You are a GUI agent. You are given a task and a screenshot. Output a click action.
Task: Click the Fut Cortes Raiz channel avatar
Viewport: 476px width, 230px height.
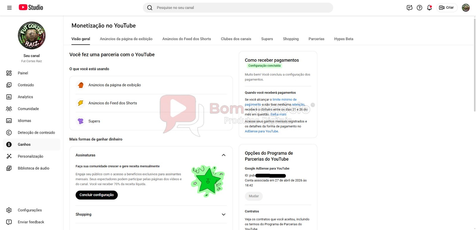(x=32, y=35)
